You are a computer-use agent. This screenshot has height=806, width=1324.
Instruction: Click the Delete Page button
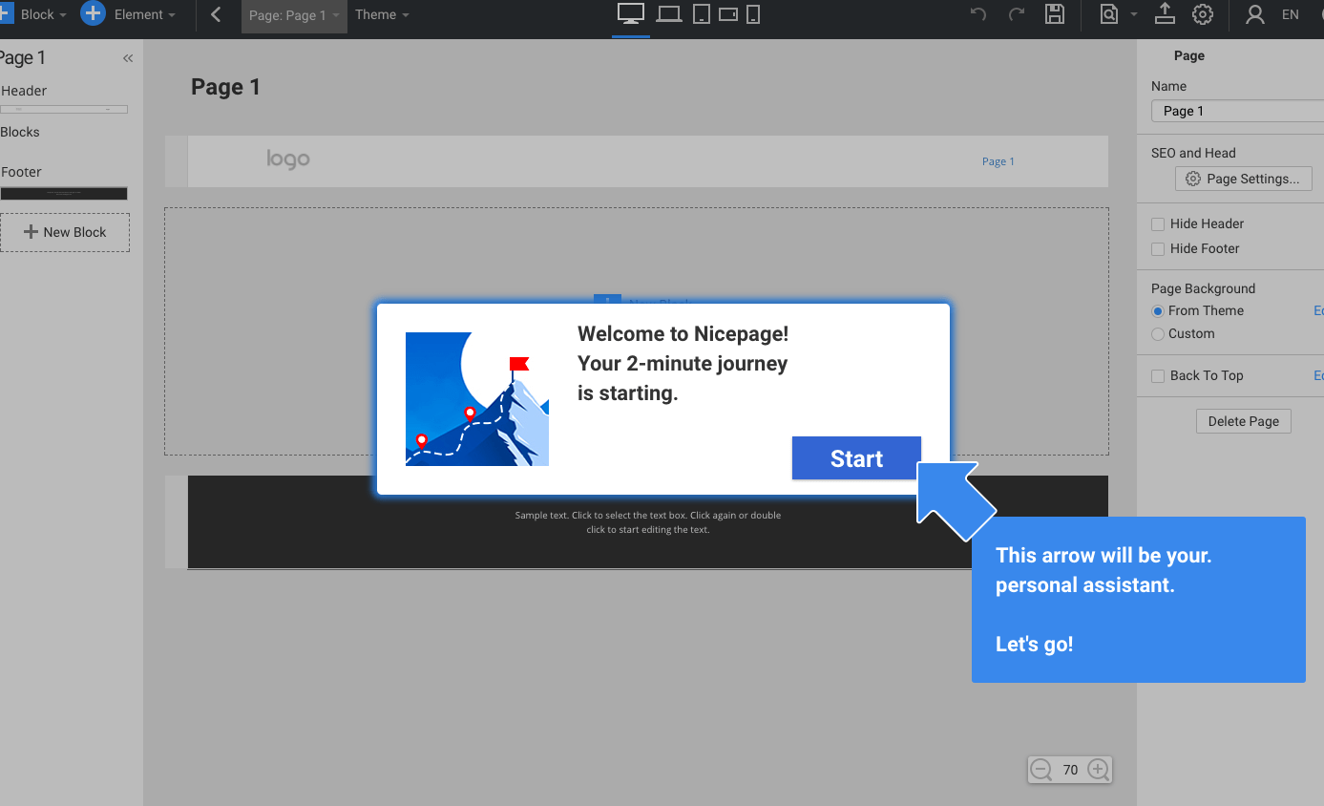point(1243,421)
